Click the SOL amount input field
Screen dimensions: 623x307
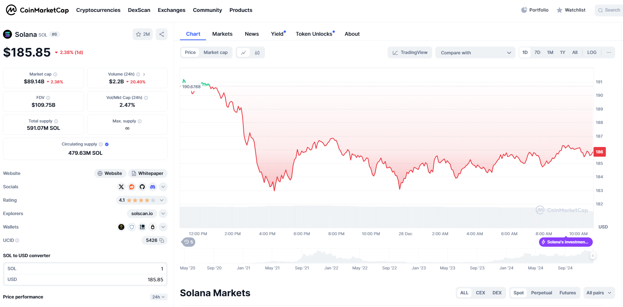click(x=85, y=269)
